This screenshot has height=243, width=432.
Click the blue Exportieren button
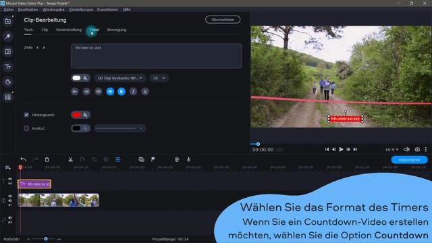pyautogui.click(x=410, y=160)
